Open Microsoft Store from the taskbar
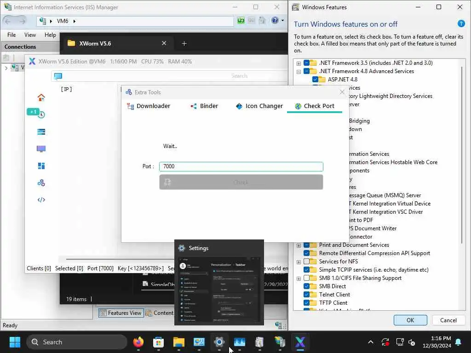 click(x=158, y=342)
